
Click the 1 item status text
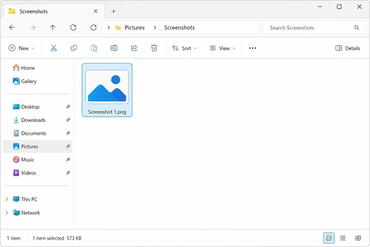[x=13, y=238]
